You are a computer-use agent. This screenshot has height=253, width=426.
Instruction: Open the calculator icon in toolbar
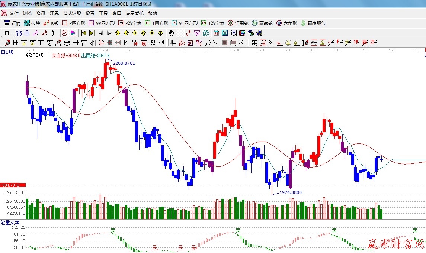pyautogui.click(x=225, y=33)
